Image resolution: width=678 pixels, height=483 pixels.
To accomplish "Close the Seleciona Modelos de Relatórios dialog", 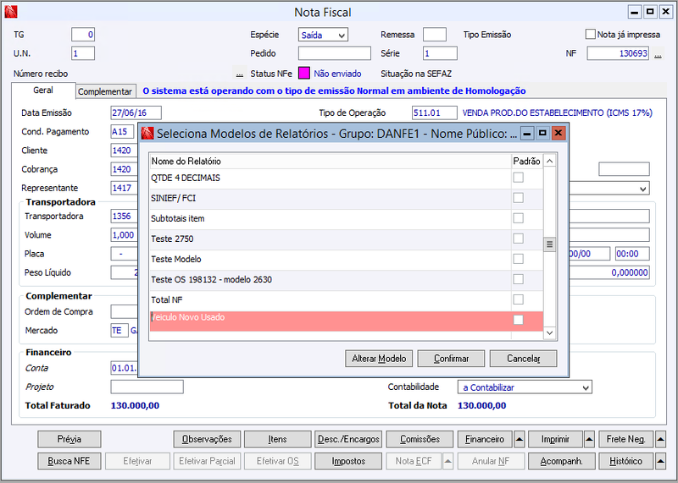I will pyautogui.click(x=559, y=133).
